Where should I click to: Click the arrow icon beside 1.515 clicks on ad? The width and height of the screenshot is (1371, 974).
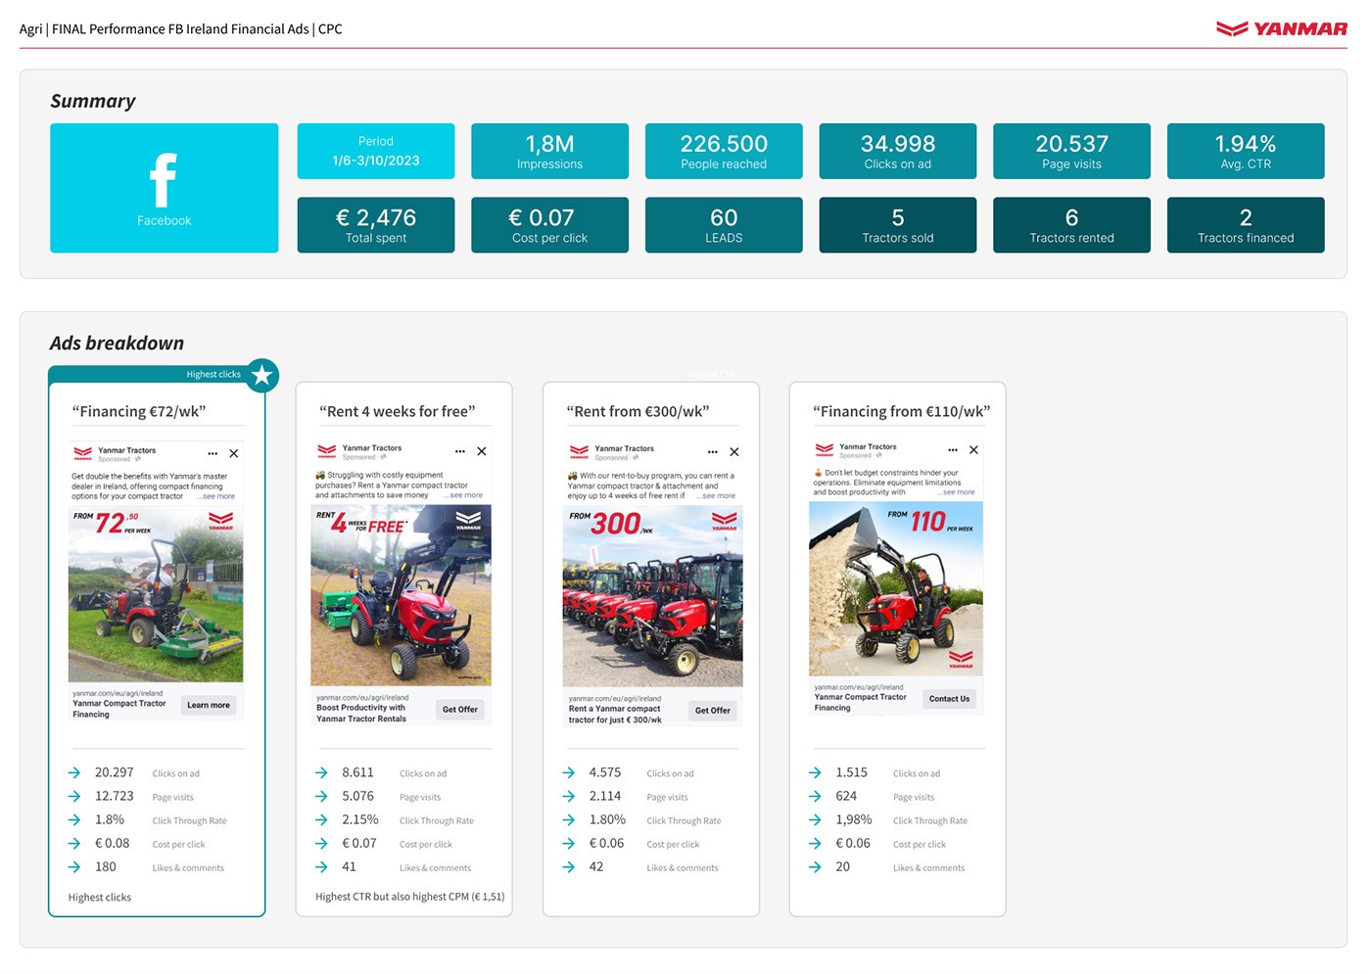[815, 773]
